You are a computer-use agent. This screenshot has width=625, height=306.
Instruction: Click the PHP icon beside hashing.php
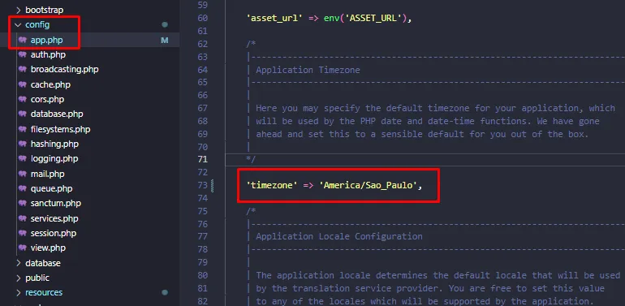click(x=23, y=144)
